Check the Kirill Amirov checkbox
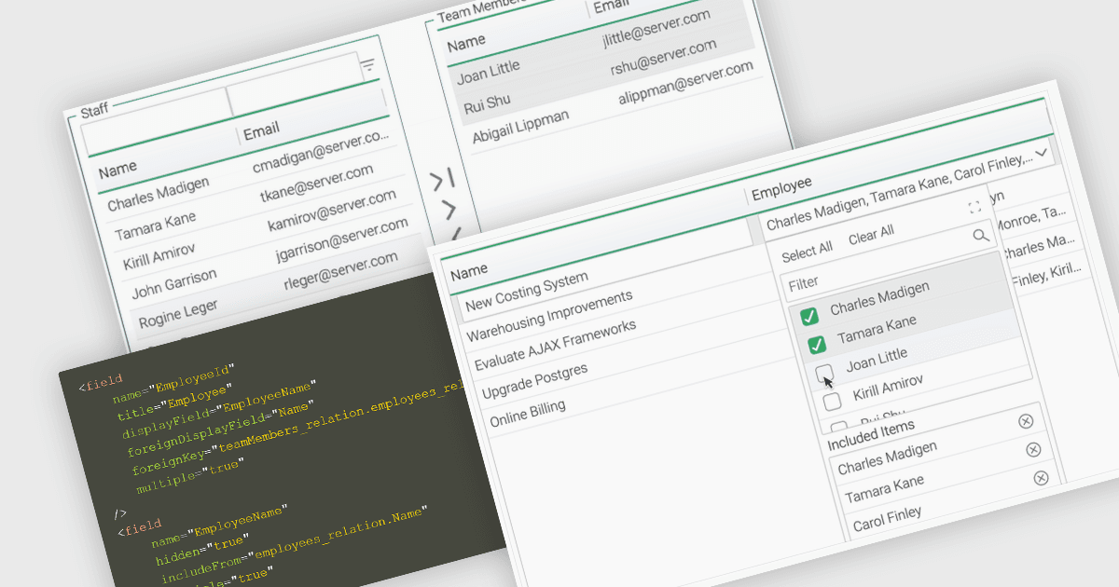This screenshot has width=1119, height=587. (x=833, y=401)
